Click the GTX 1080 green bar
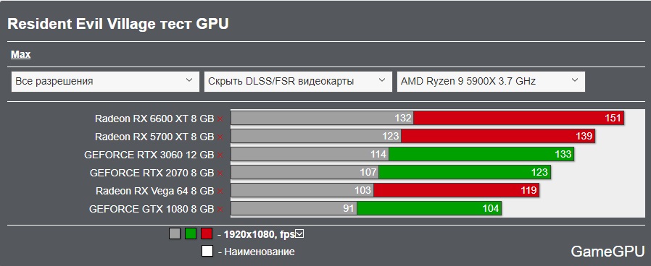The image size is (651, 266). tap(429, 208)
